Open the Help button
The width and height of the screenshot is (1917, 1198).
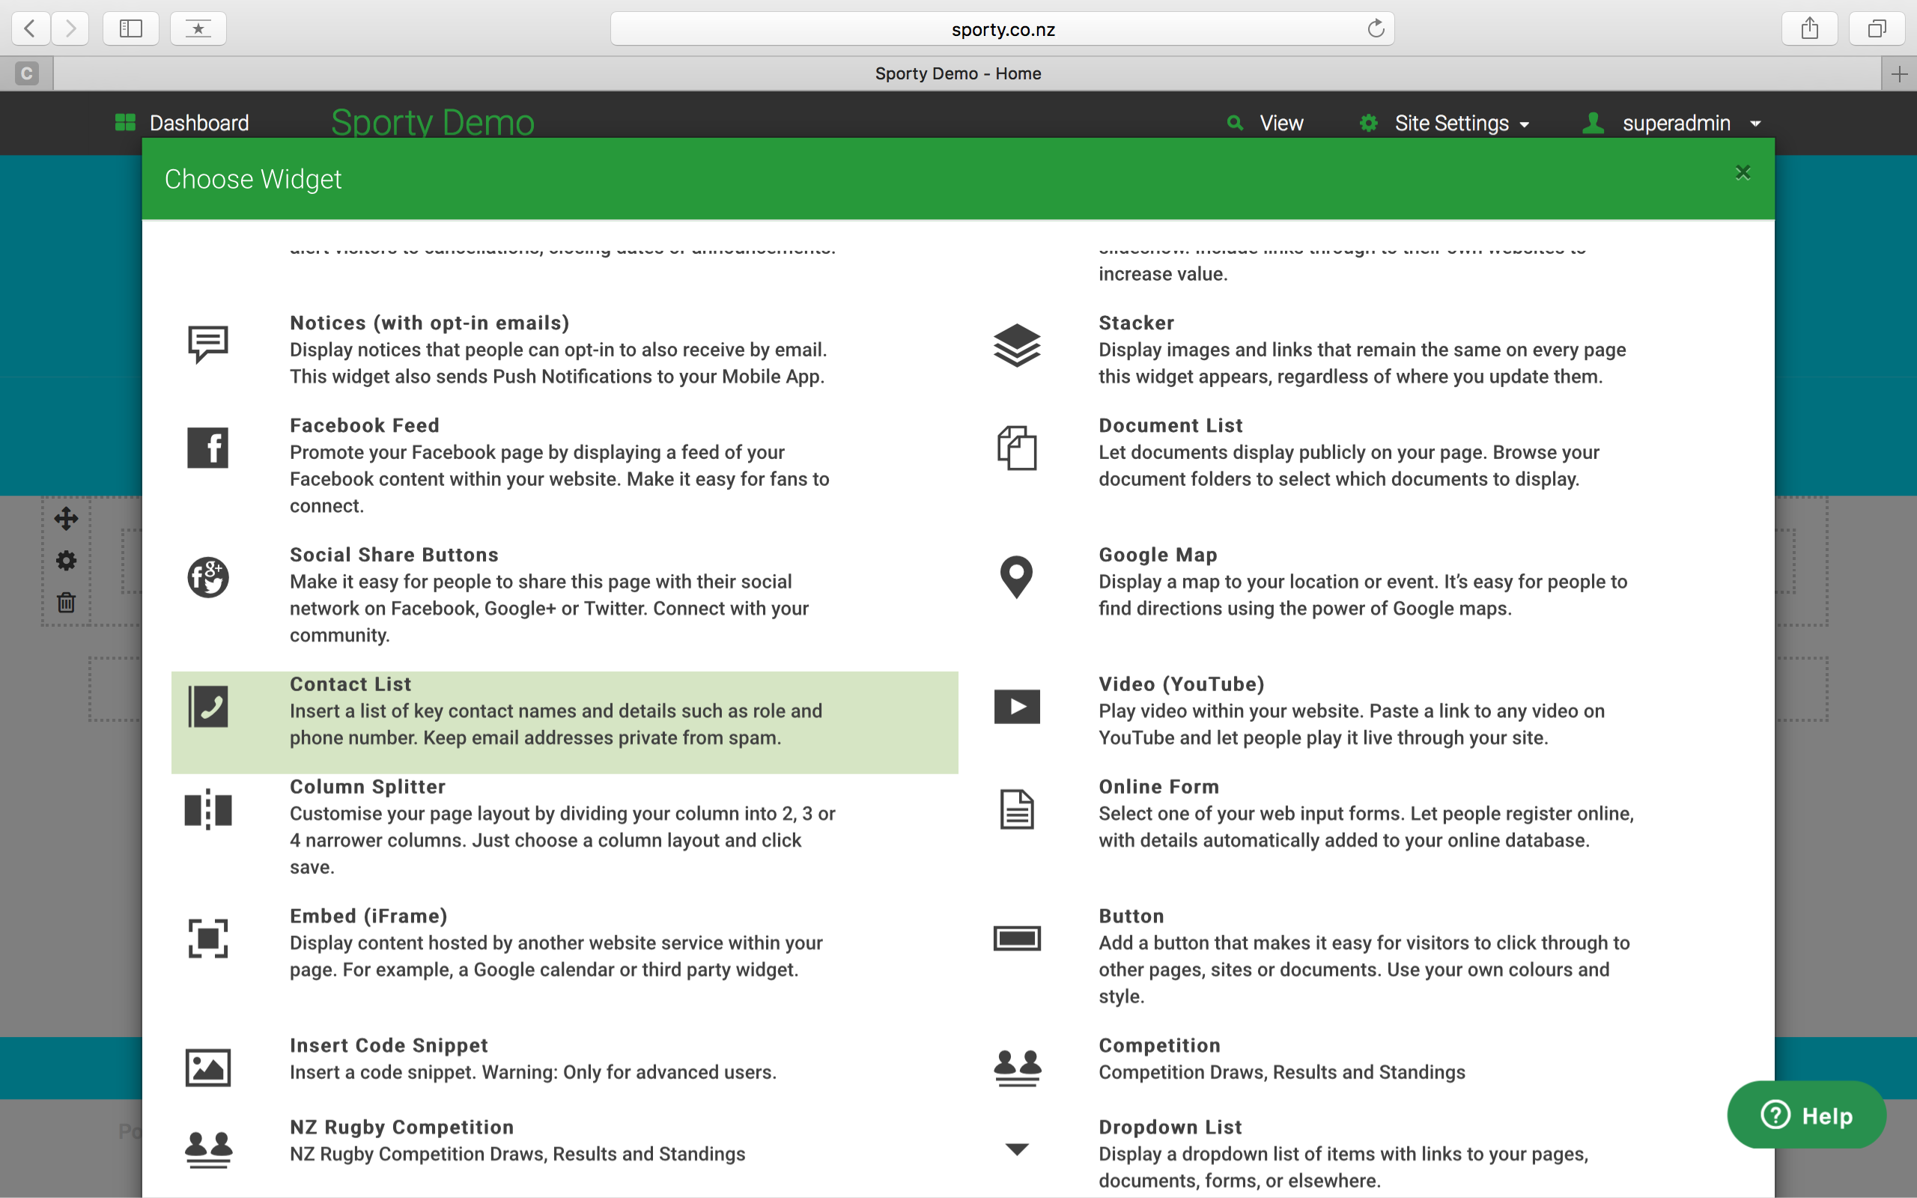(1806, 1115)
